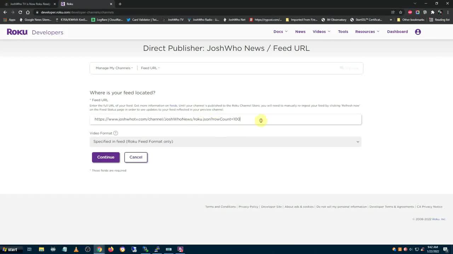Click Task View icon on taskbar

coord(29,249)
